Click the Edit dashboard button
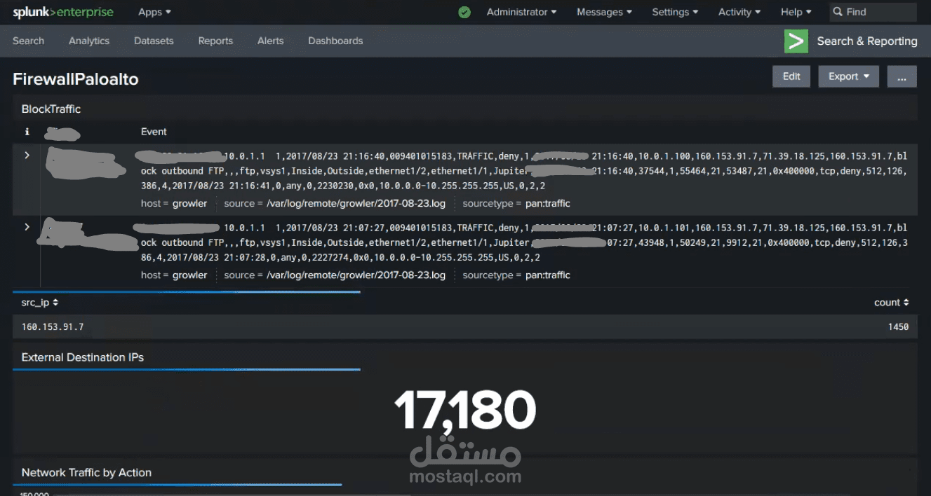The height and width of the screenshot is (496, 931). [791, 76]
